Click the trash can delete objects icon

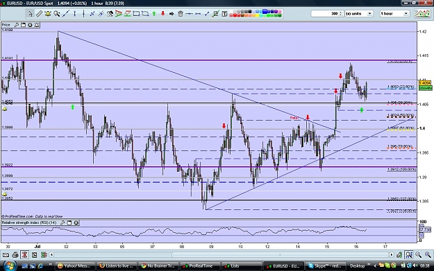coord(180,14)
